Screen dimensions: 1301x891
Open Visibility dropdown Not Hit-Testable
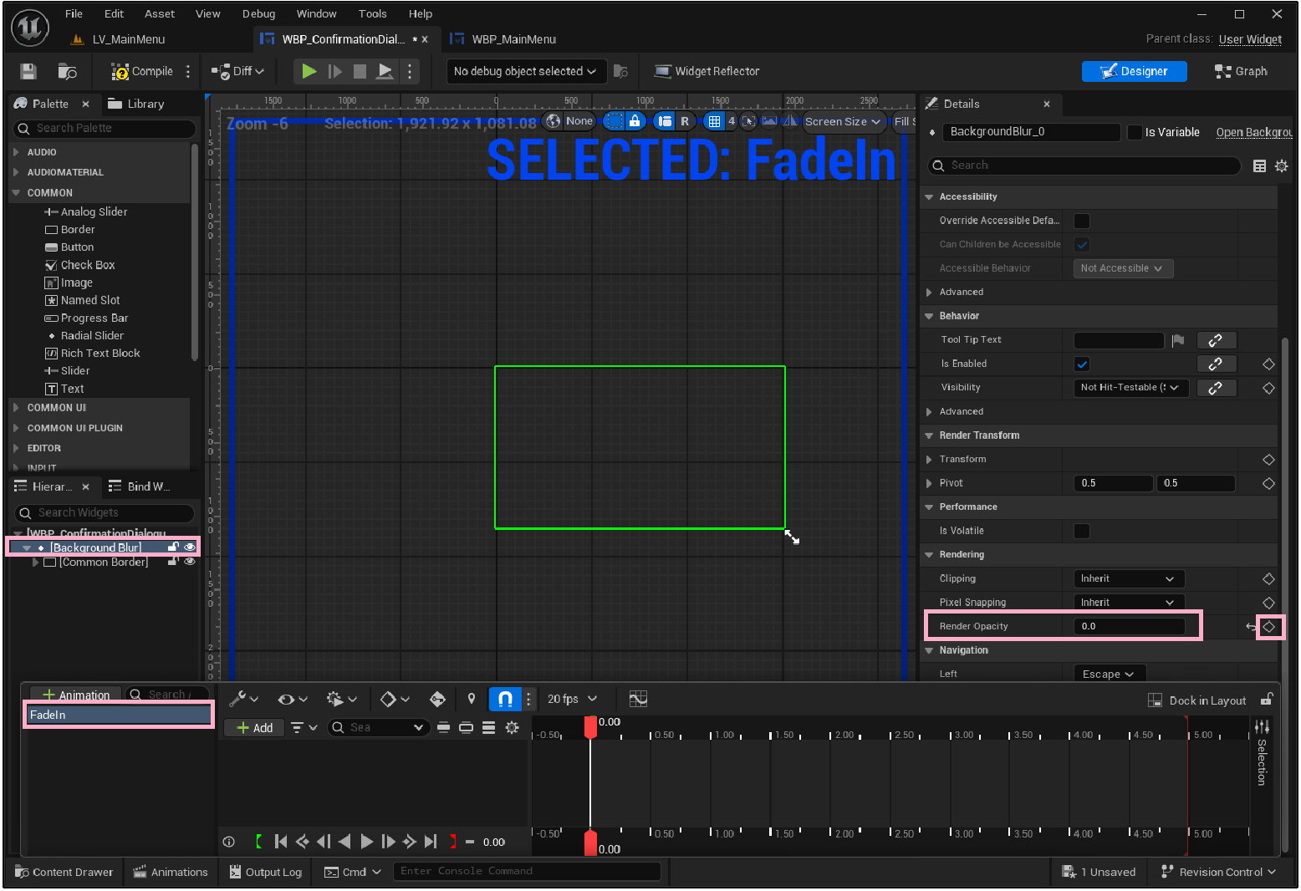(x=1130, y=388)
